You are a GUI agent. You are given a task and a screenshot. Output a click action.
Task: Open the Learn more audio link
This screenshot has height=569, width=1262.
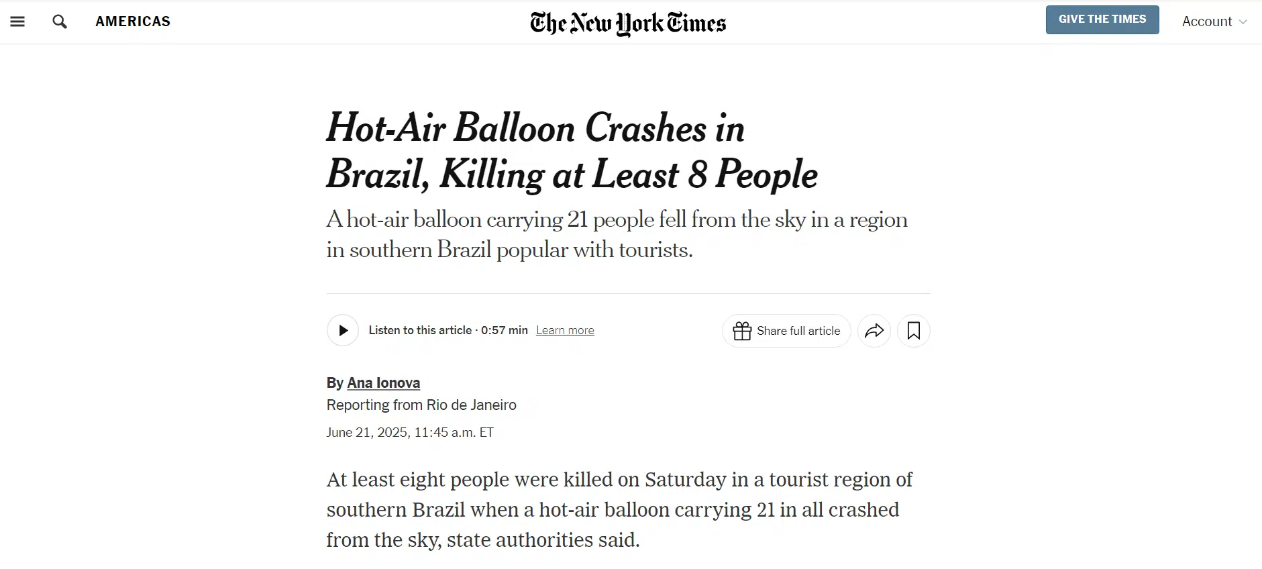565,330
